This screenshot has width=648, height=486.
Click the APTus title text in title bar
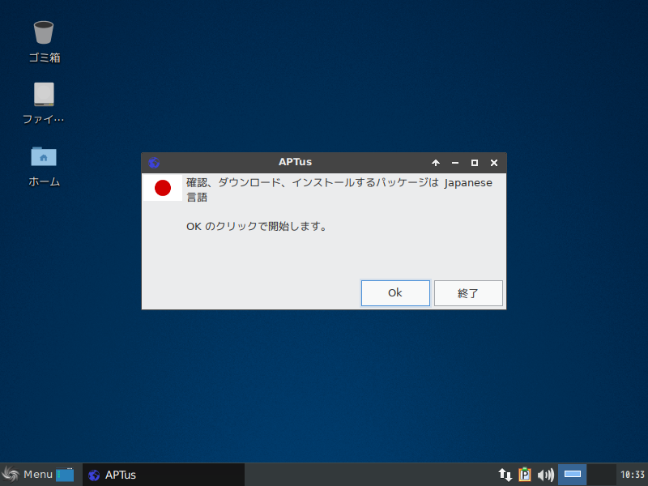click(x=295, y=162)
